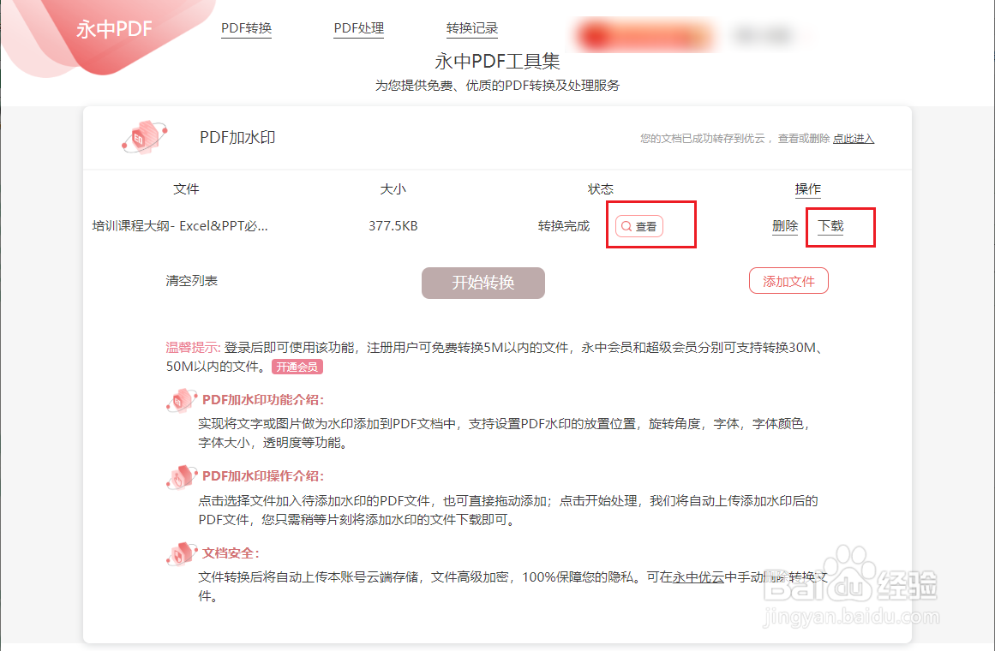Delete the file using 删除
This screenshot has height=651, width=995.
coord(785,226)
